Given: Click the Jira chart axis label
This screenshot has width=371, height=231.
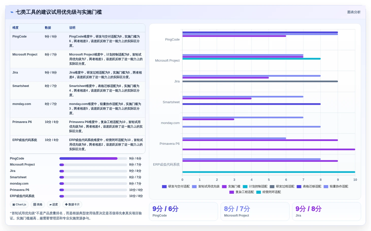Looking at the screenshot, I should point(177,81).
